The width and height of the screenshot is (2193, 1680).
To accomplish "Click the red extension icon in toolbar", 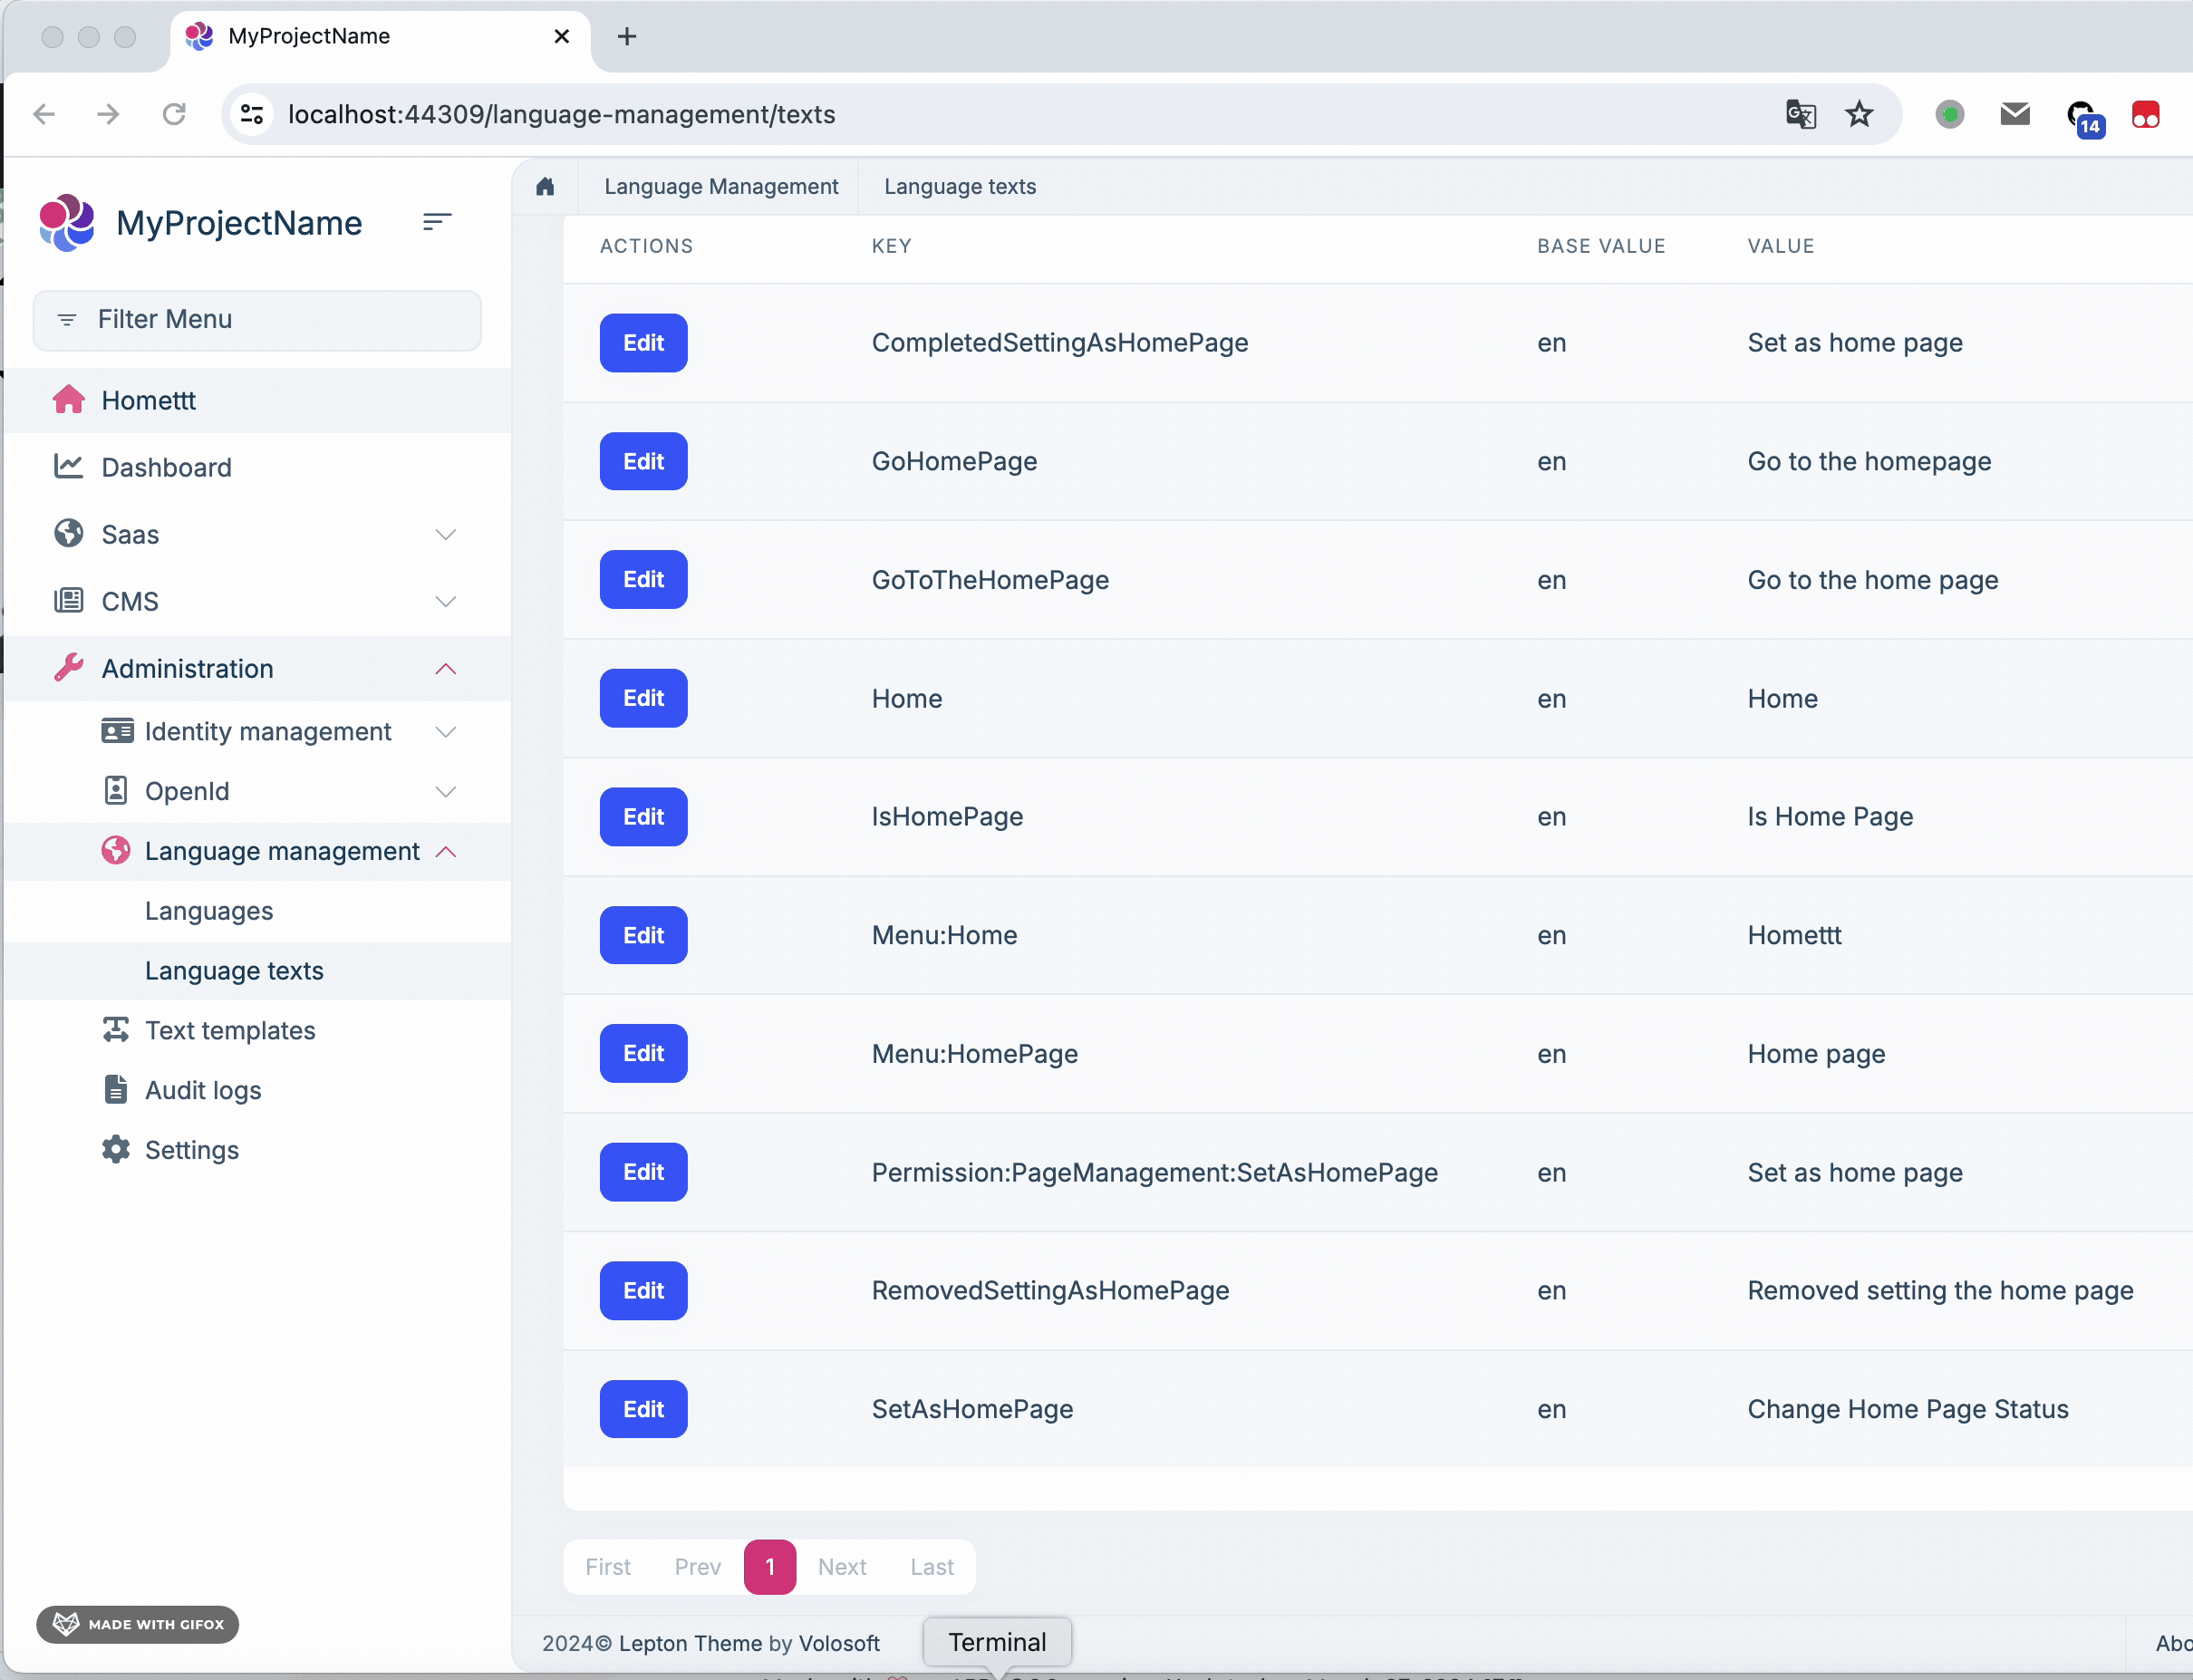I will pyautogui.click(x=2145, y=115).
